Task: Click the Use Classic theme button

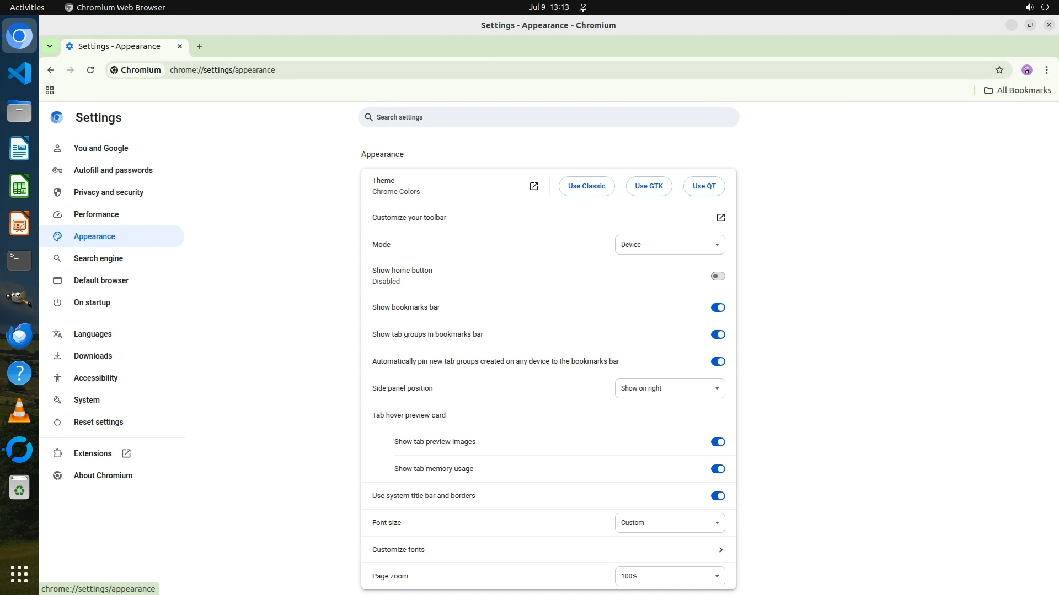Action: pyautogui.click(x=586, y=186)
